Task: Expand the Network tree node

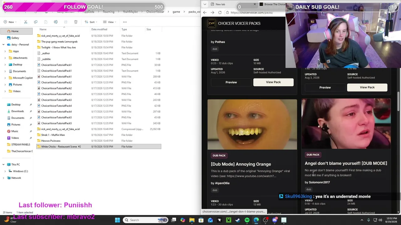Action: pyautogui.click(x=3, y=178)
